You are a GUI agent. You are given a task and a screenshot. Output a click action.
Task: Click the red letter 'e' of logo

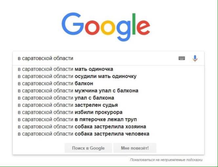(143, 27)
